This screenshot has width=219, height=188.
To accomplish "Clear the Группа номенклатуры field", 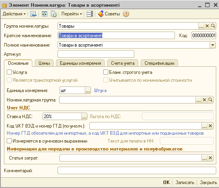I will pyautogui.click(x=207, y=26).
